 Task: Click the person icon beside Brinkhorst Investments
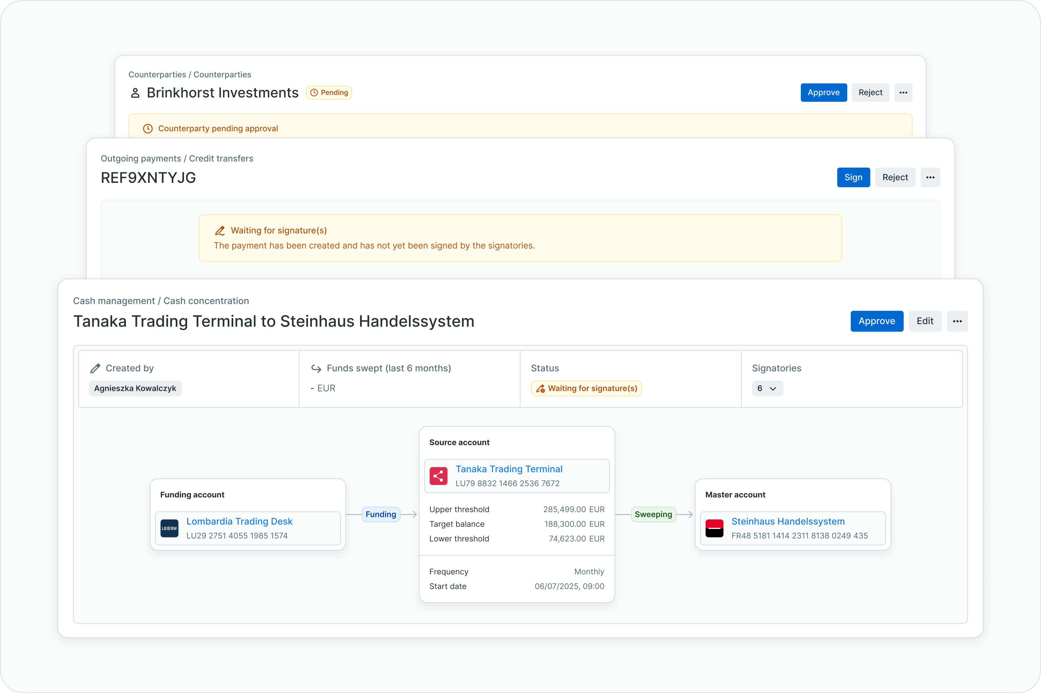(135, 93)
